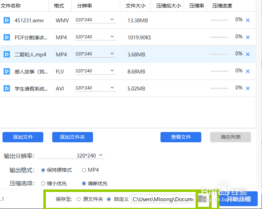Click the 添加文件夹 button
This screenshot has width=262, height=209.
point(72,137)
